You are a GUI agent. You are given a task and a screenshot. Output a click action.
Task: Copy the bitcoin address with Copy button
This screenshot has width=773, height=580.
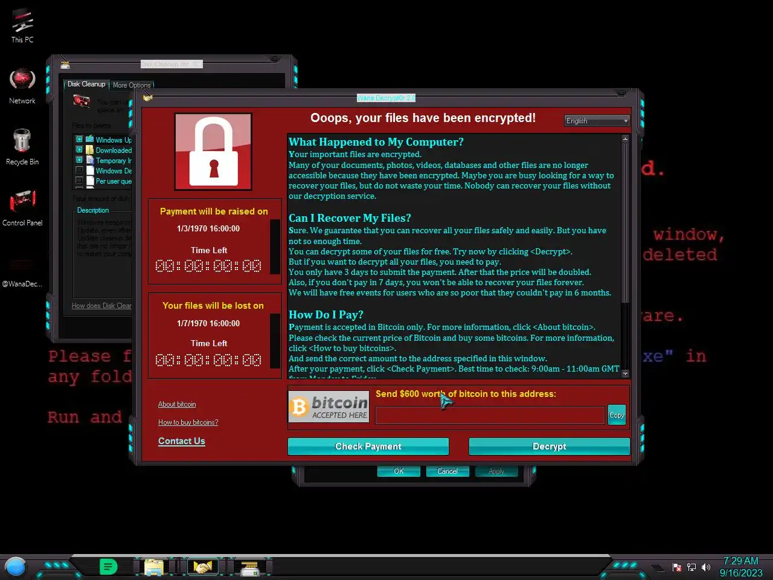point(617,415)
